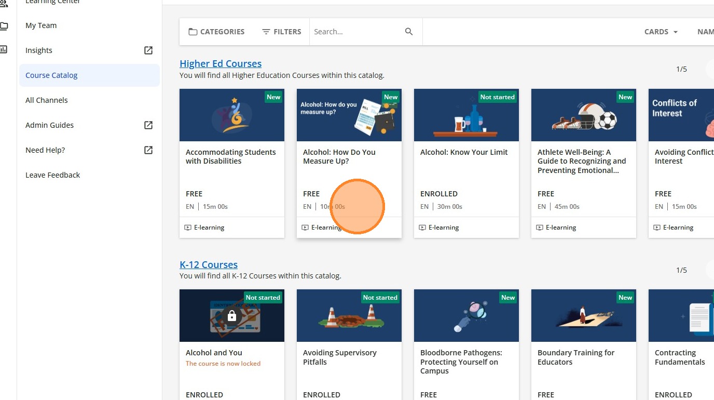The image size is (714, 400).
Task: Open Admin Guides external link icon
Action: point(148,125)
